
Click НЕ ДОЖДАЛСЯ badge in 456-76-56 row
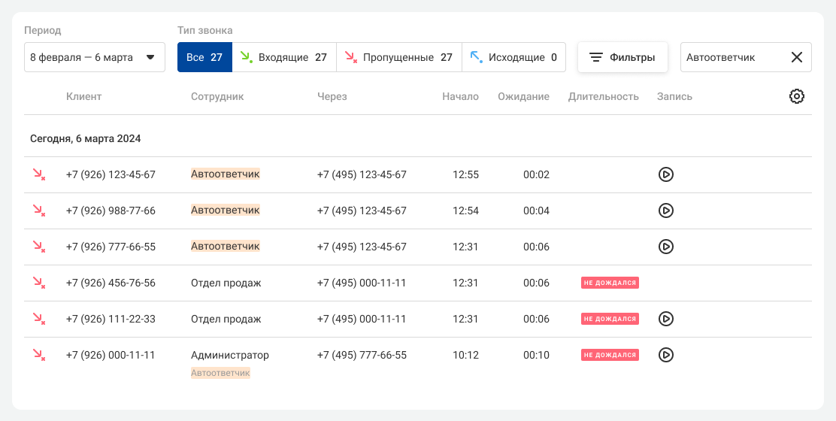(610, 283)
